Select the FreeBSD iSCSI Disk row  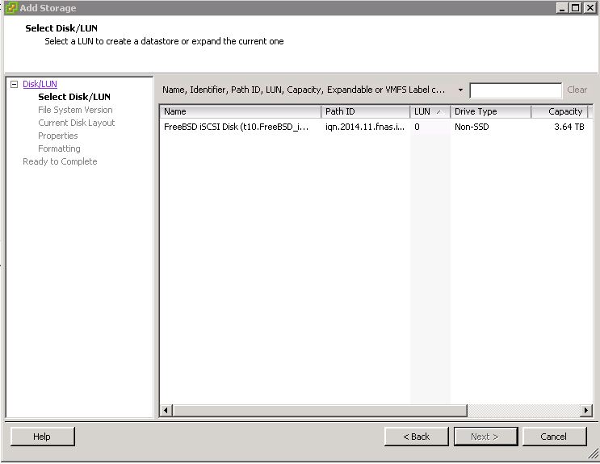(375, 127)
